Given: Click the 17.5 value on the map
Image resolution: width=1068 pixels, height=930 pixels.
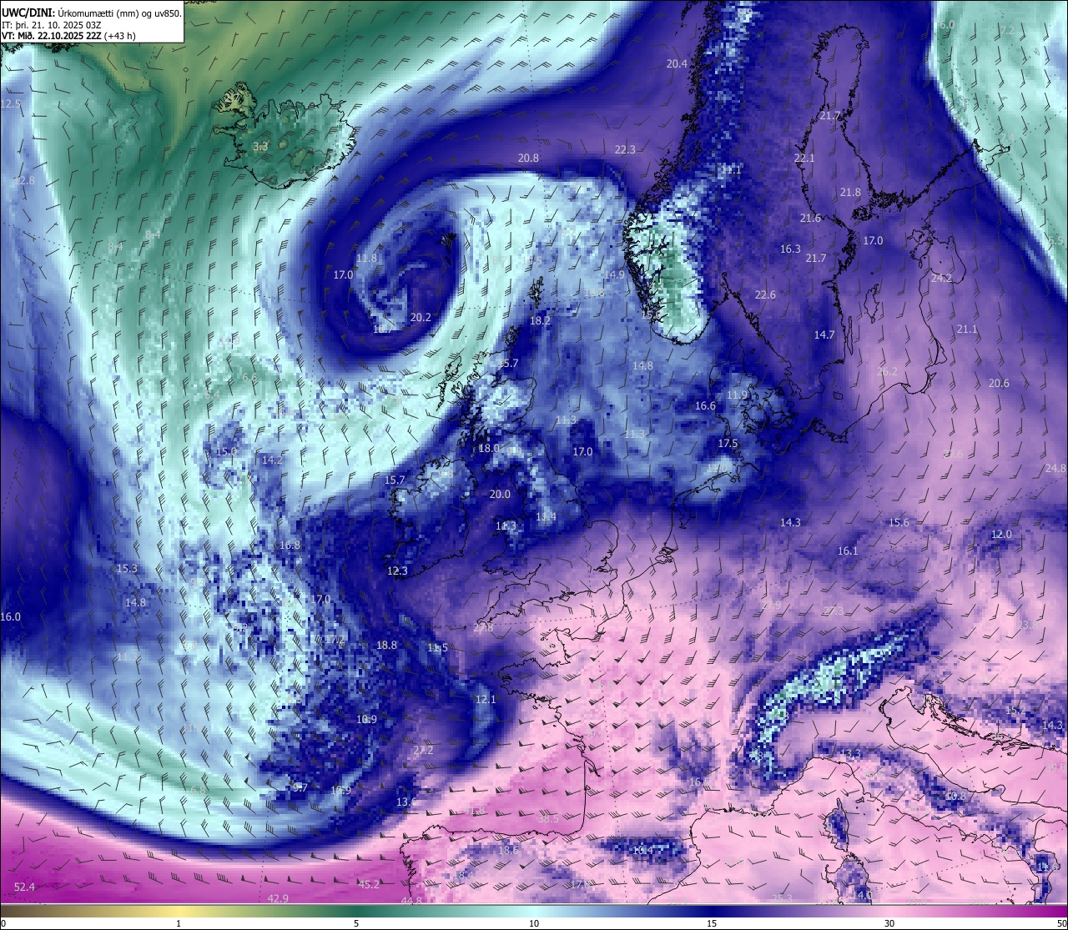Looking at the screenshot, I should pos(728,444).
